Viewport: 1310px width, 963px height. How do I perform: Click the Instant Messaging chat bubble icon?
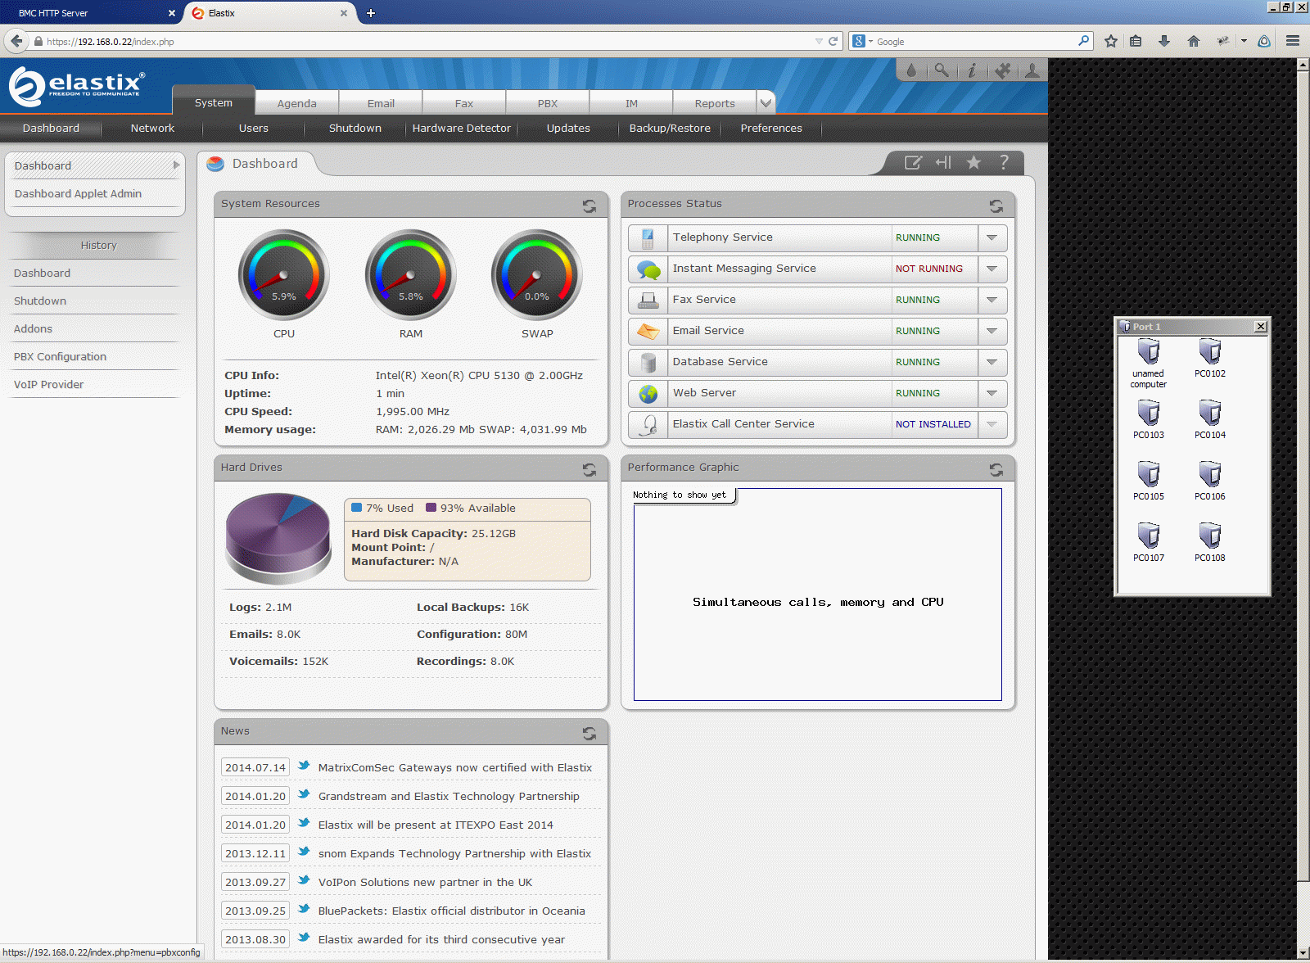click(x=648, y=269)
